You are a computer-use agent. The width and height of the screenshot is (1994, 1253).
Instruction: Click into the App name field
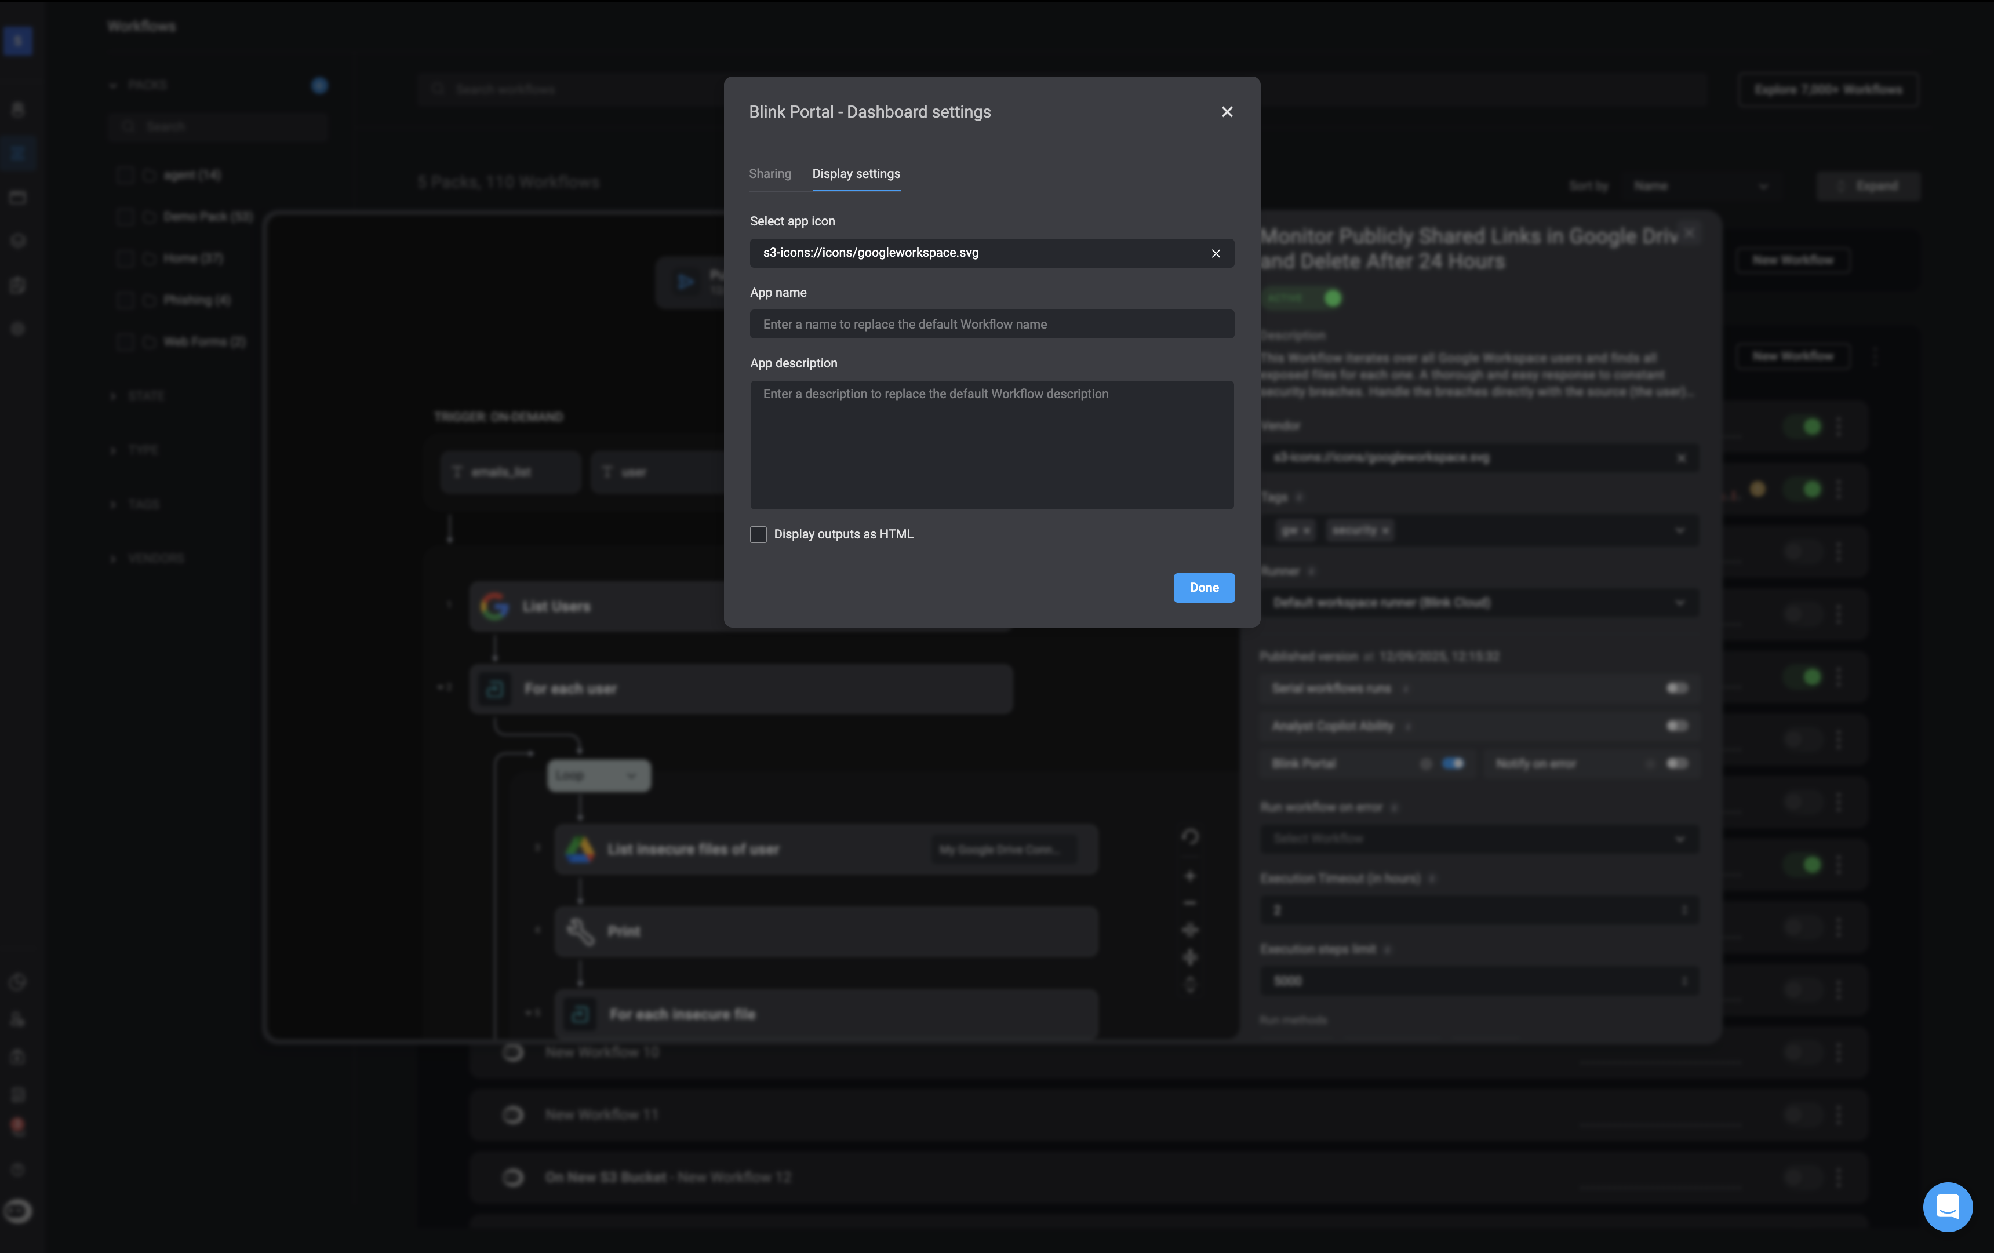991,324
